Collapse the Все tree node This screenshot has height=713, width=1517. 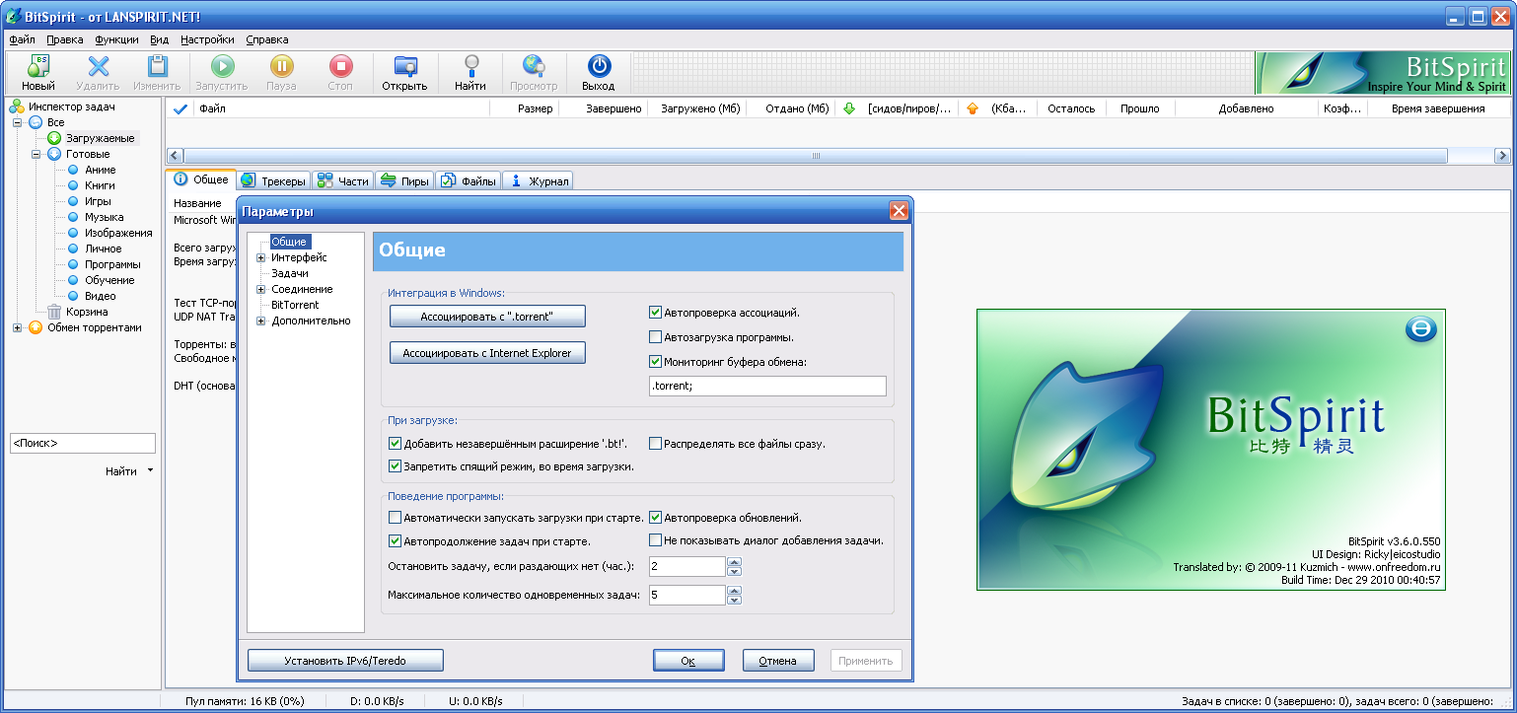click(17, 122)
